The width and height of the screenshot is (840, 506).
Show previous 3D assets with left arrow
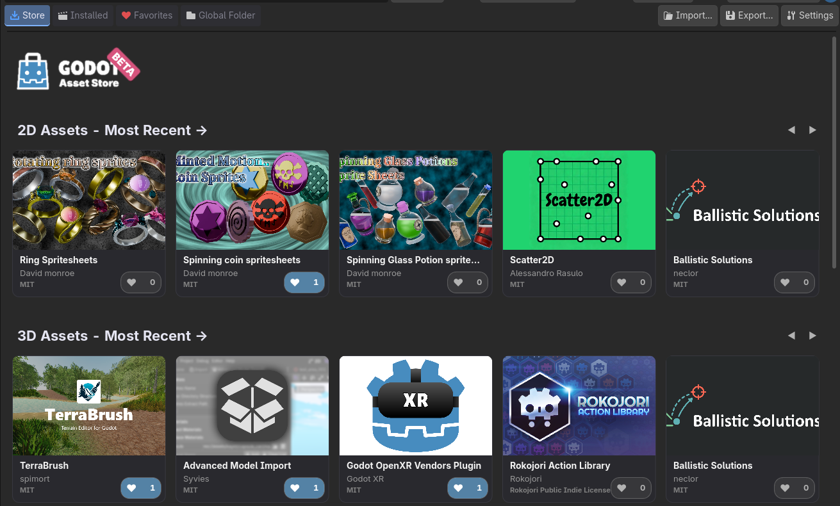(791, 336)
